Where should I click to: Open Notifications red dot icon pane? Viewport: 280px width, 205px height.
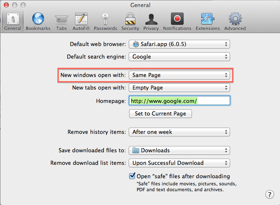[177, 22]
